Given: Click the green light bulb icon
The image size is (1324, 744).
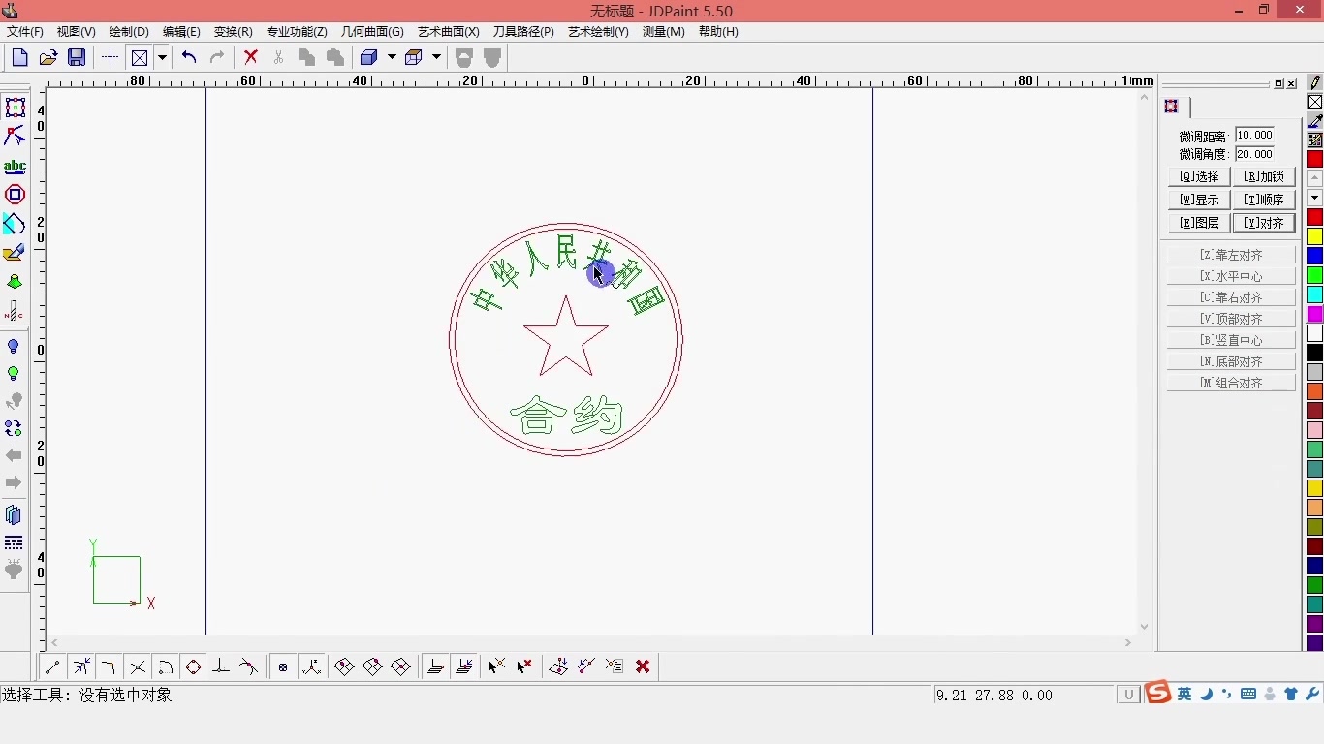Looking at the screenshot, I should pos(14,374).
